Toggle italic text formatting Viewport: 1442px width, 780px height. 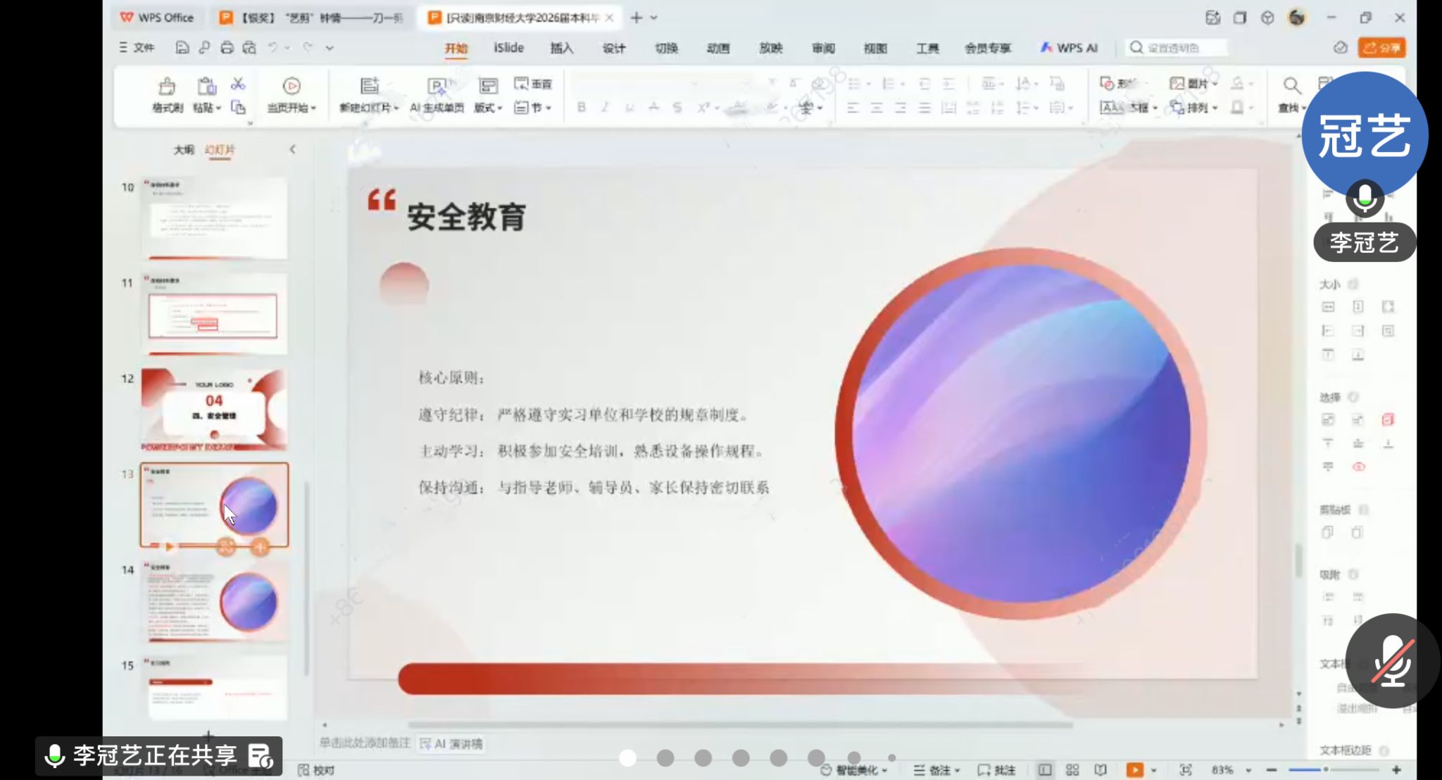click(x=605, y=107)
